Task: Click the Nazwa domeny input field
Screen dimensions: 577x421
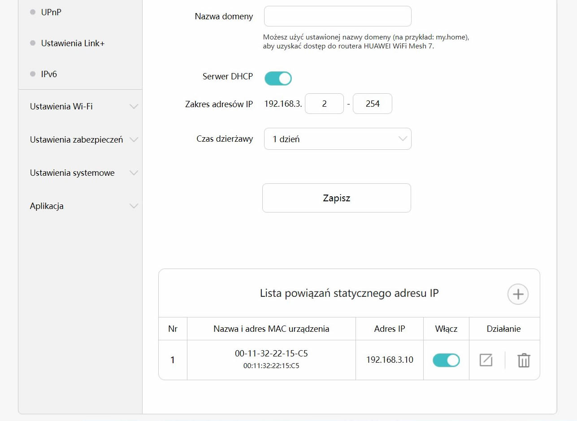Action: click(337, 17)
